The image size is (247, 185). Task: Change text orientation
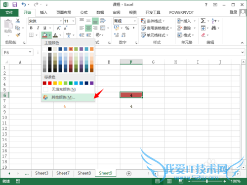click(98, 35)
